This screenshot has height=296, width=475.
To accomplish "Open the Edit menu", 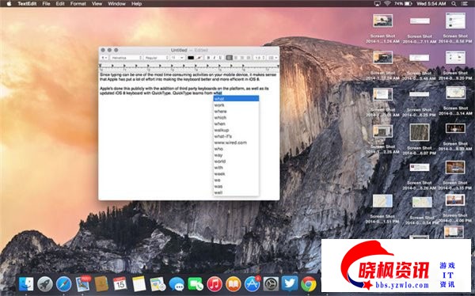I will click(x=60, y=4).
